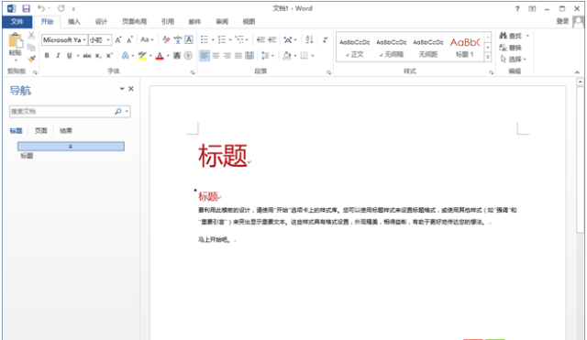The image size is (587, 340).
Task: Apply character border icon
Action: pyautogui.click(x=189, y=39)
